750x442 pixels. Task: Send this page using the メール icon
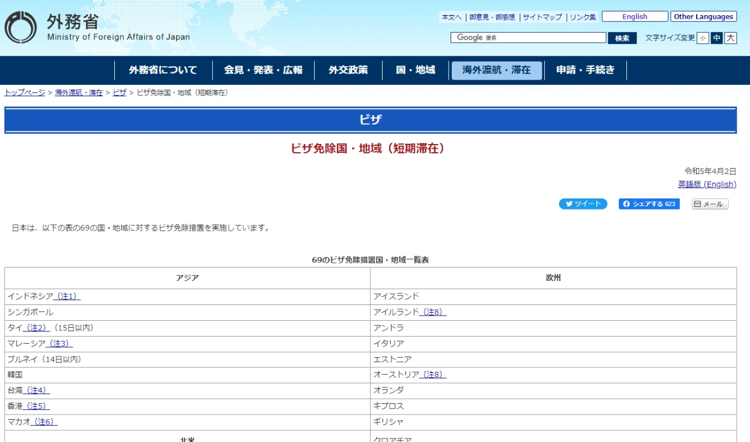pos(709,203)
